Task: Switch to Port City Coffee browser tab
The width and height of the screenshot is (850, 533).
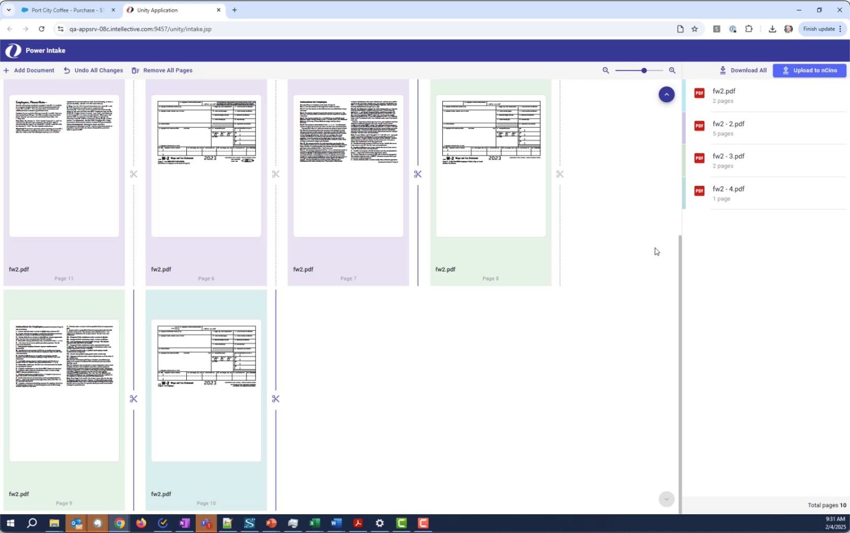Action: pos(68,10)
